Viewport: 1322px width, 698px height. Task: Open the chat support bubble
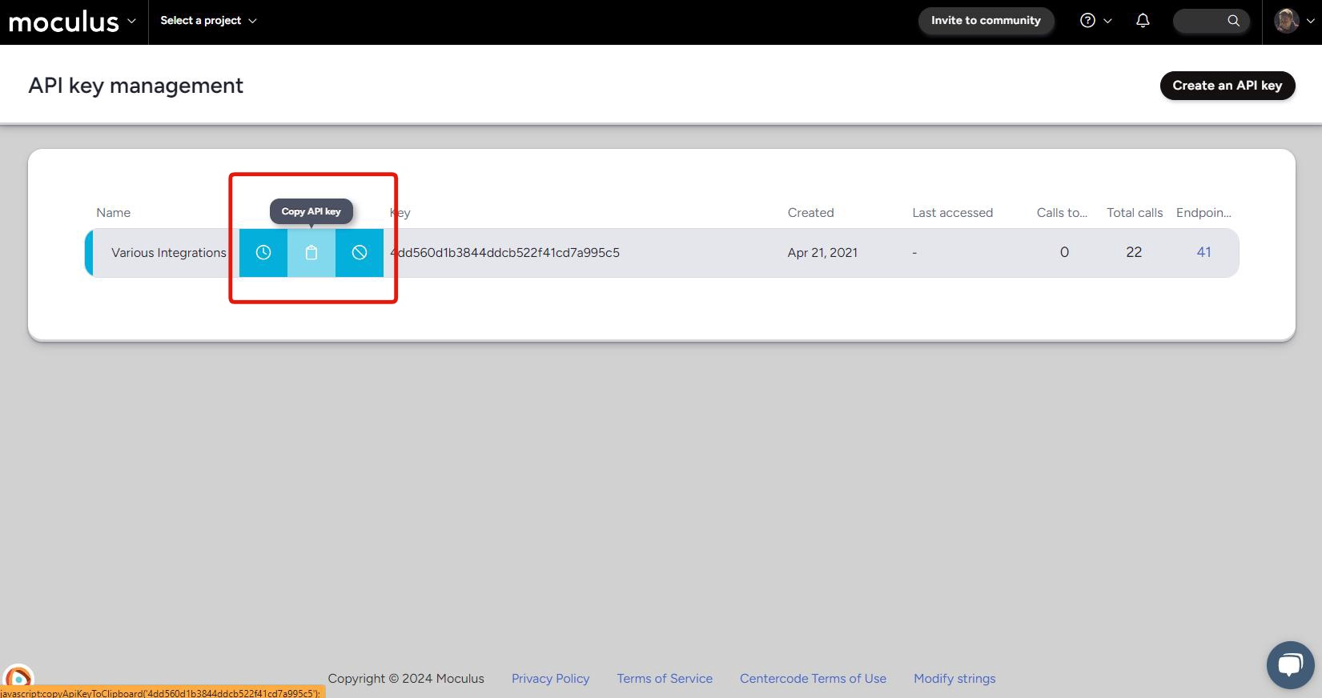click(x=1290, y=664)
